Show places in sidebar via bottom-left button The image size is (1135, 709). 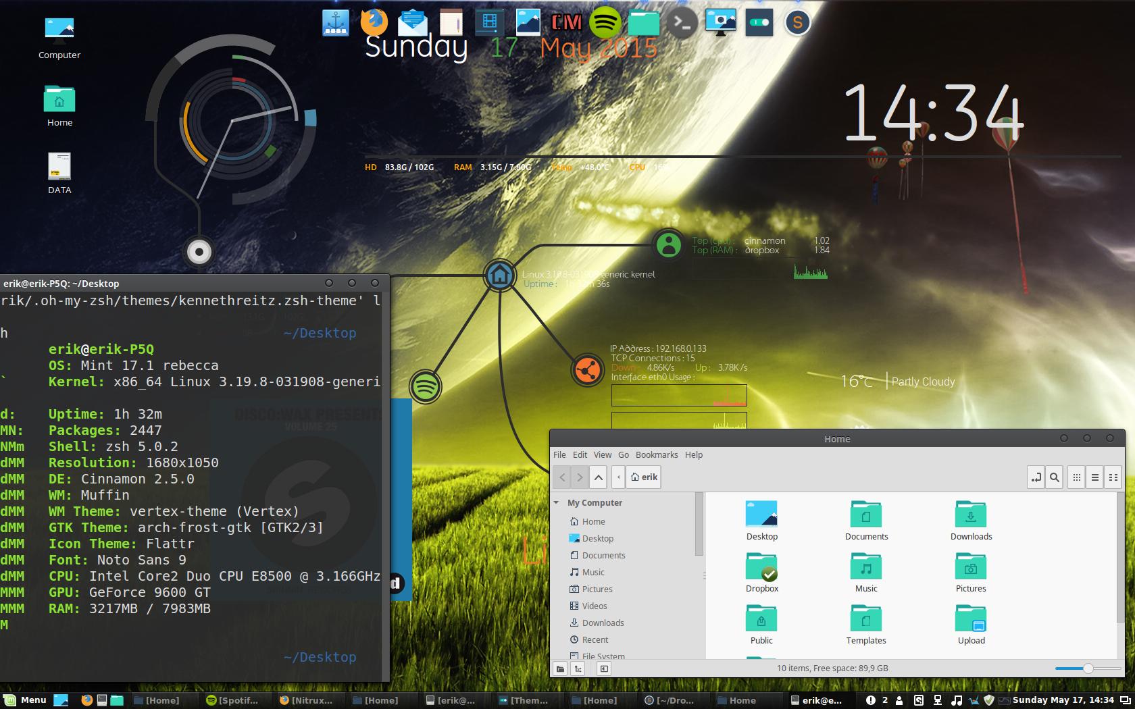(x=560, y=668)
